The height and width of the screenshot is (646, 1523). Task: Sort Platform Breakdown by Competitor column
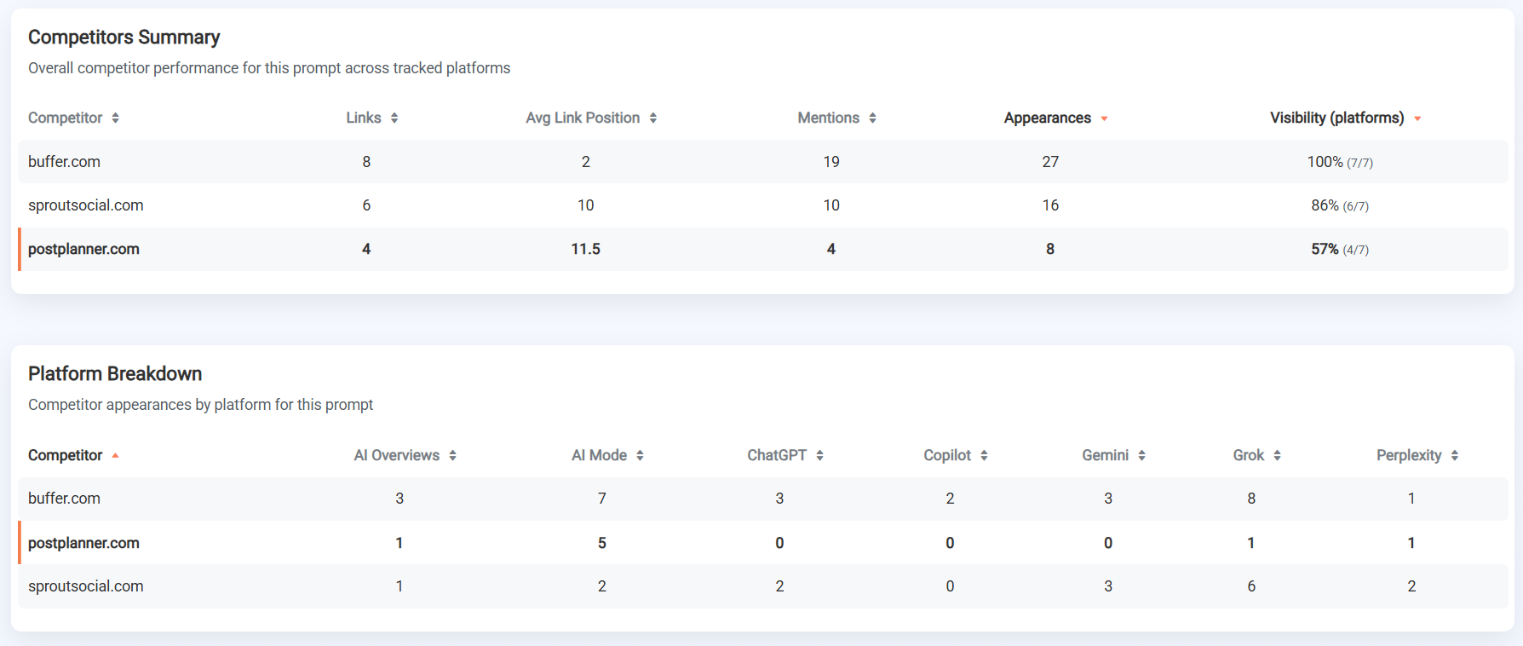73,455
